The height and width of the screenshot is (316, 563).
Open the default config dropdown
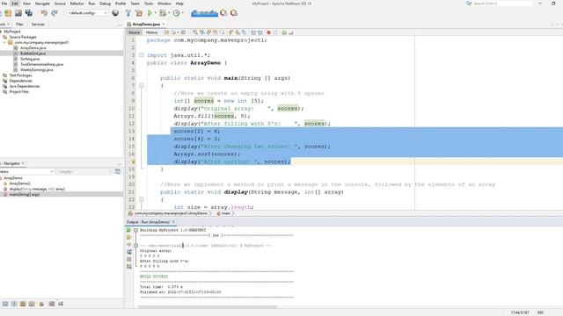[x=87, y=13]
